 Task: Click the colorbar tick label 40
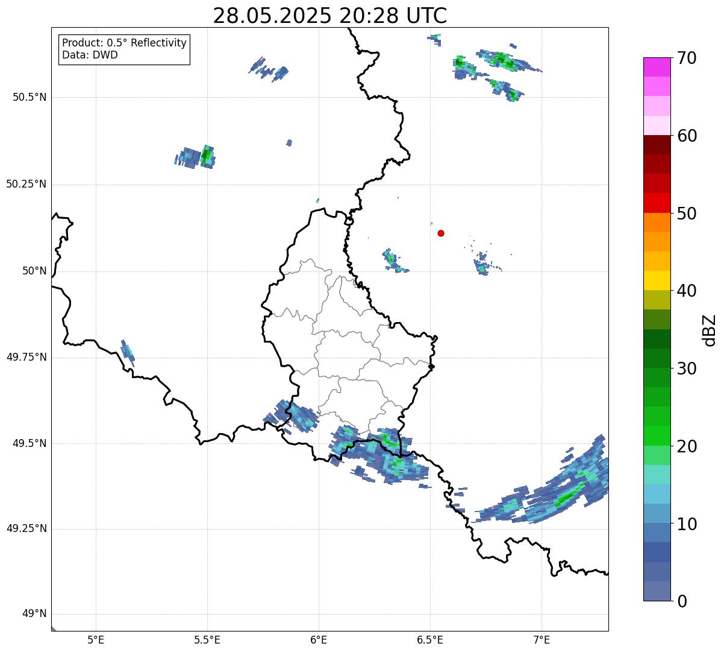(687, 291)
